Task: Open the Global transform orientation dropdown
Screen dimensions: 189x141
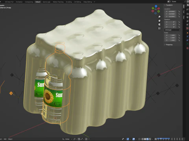Action: (67, 139)
